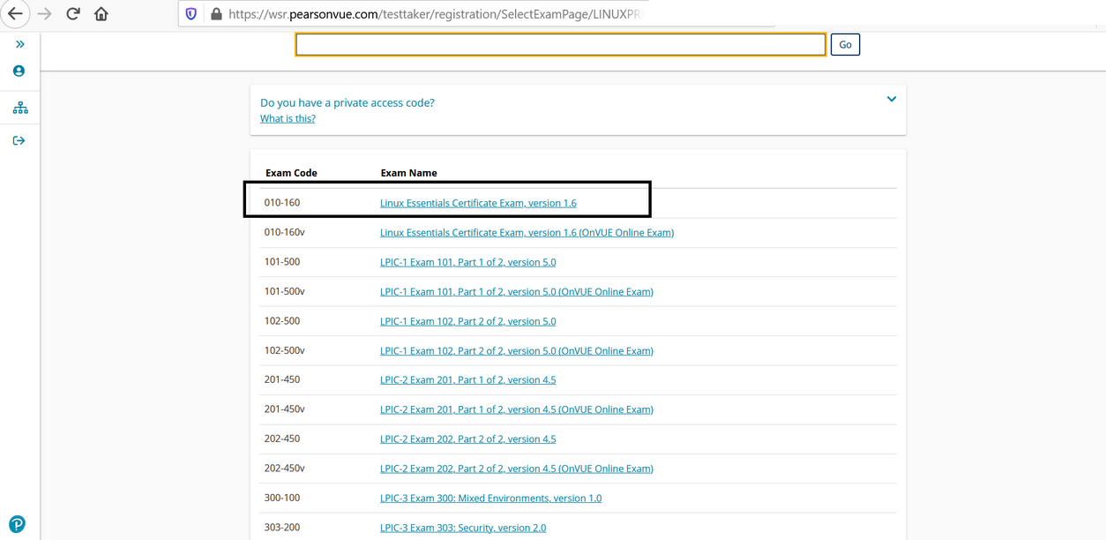Image resolution: width=1106 pixels, height=540 pixels.
Task: Click exam code 202-450v
Action: [x=284, y=469]
